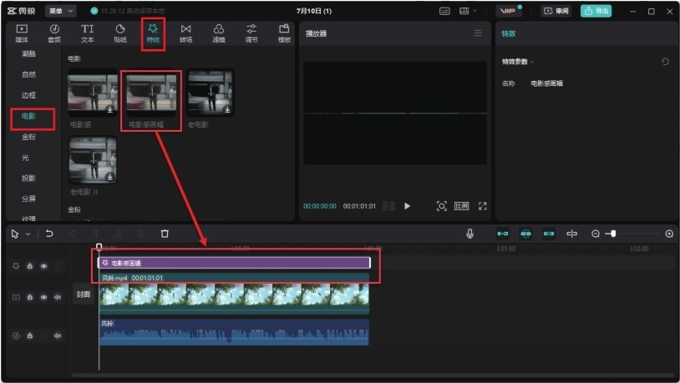Reset effect parameters with the circular arrow
Viewport: 680px width, 383px height.
pos(665,62)
